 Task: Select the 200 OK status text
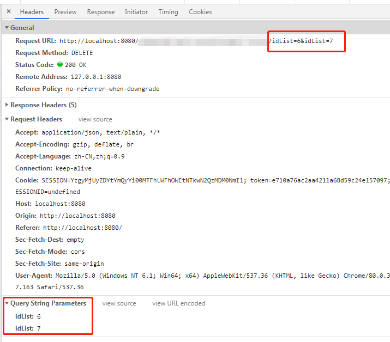point(76,65)
